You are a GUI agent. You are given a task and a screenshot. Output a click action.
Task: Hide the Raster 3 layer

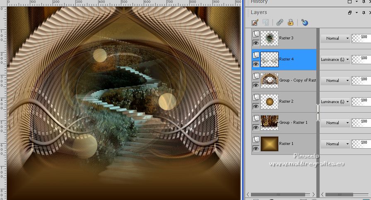(x=256, y=43)
